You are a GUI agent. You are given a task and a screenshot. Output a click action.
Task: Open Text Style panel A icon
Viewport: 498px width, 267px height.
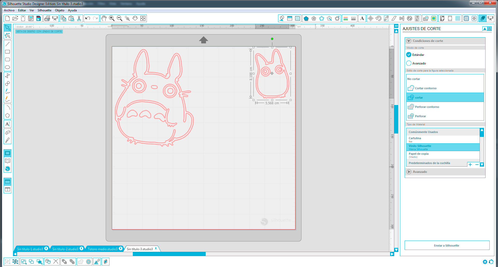[x=362, y=18]
